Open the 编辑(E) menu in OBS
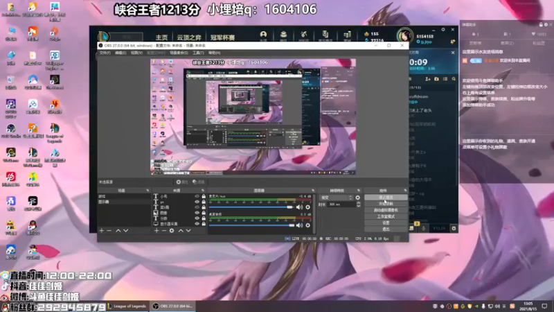The image size is (554, 312). (x=120, y=53)
